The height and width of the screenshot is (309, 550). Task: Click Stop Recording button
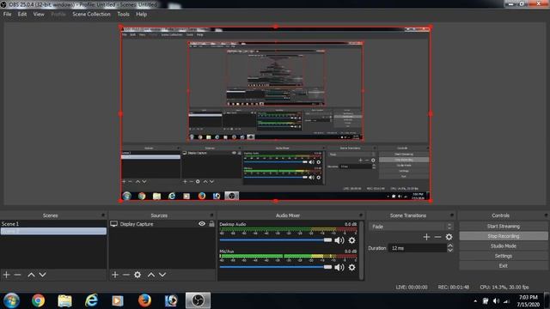pos(504,236)
